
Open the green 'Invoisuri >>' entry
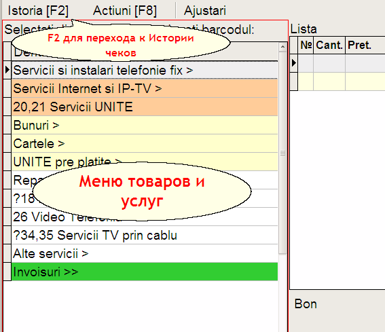[145, 272]
